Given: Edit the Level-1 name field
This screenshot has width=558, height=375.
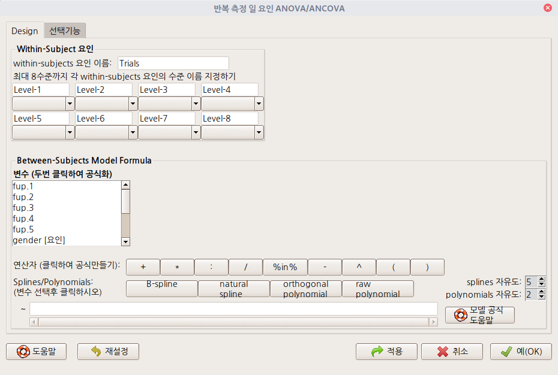Looking at the screenshot, I should pyautogui.click(x=41, y=90).
